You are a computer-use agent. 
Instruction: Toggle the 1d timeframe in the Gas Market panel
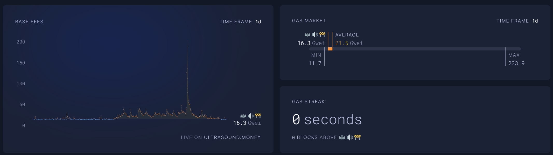(535, 21)
